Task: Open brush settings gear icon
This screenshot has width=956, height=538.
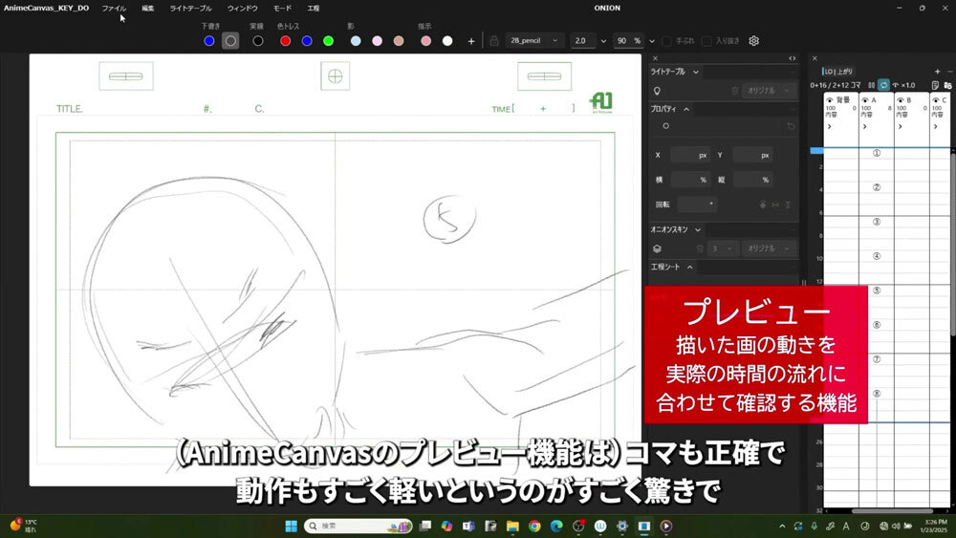Action: tap(754, 41)
